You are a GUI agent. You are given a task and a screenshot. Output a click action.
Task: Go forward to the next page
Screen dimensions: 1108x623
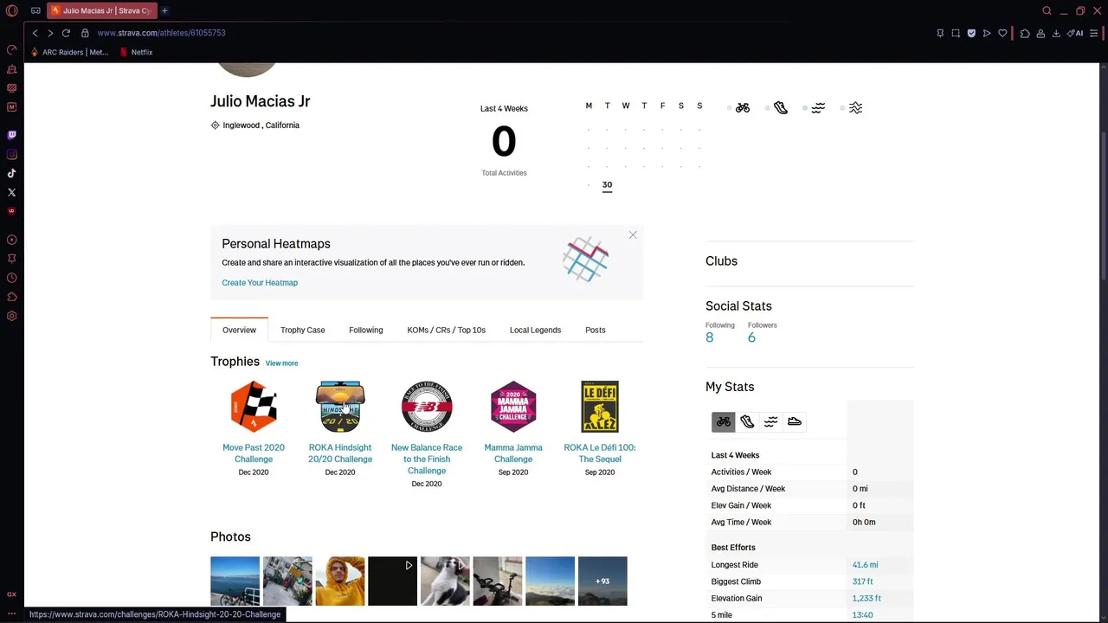tap(50, 33)
